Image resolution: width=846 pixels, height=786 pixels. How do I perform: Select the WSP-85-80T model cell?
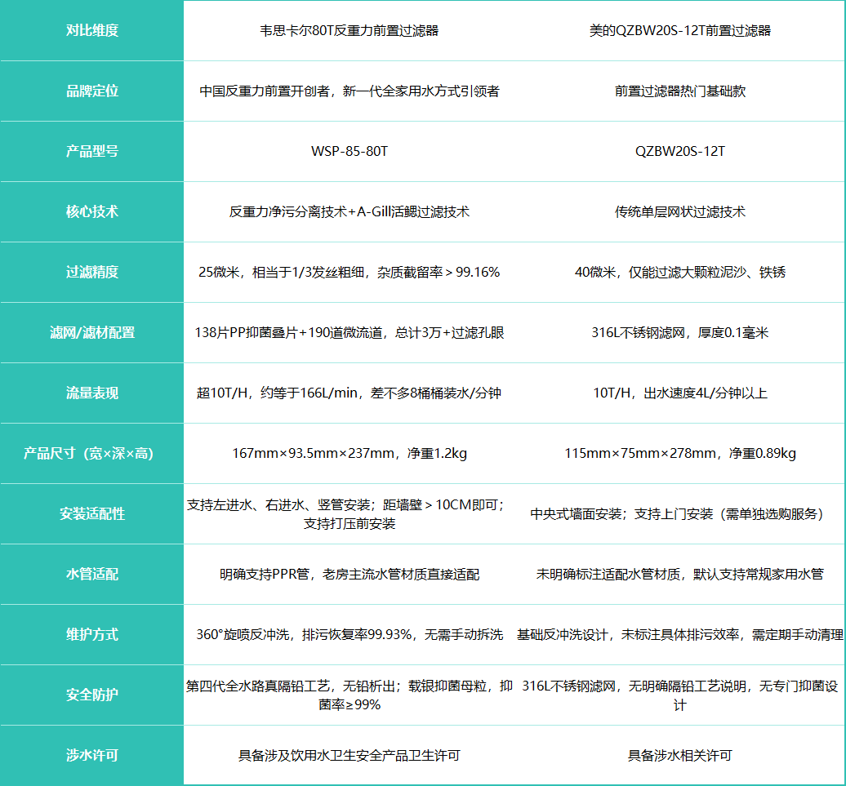click(x=349, y=152)
